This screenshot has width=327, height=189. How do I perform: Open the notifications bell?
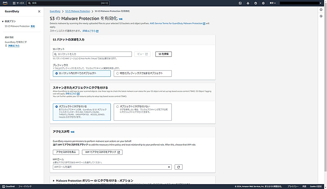[x=248, y=3]
